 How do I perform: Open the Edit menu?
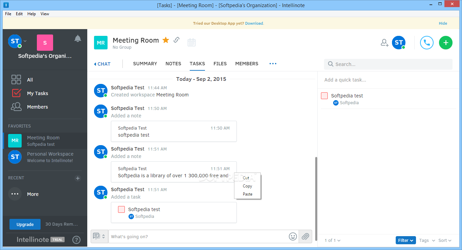[19, 14]
